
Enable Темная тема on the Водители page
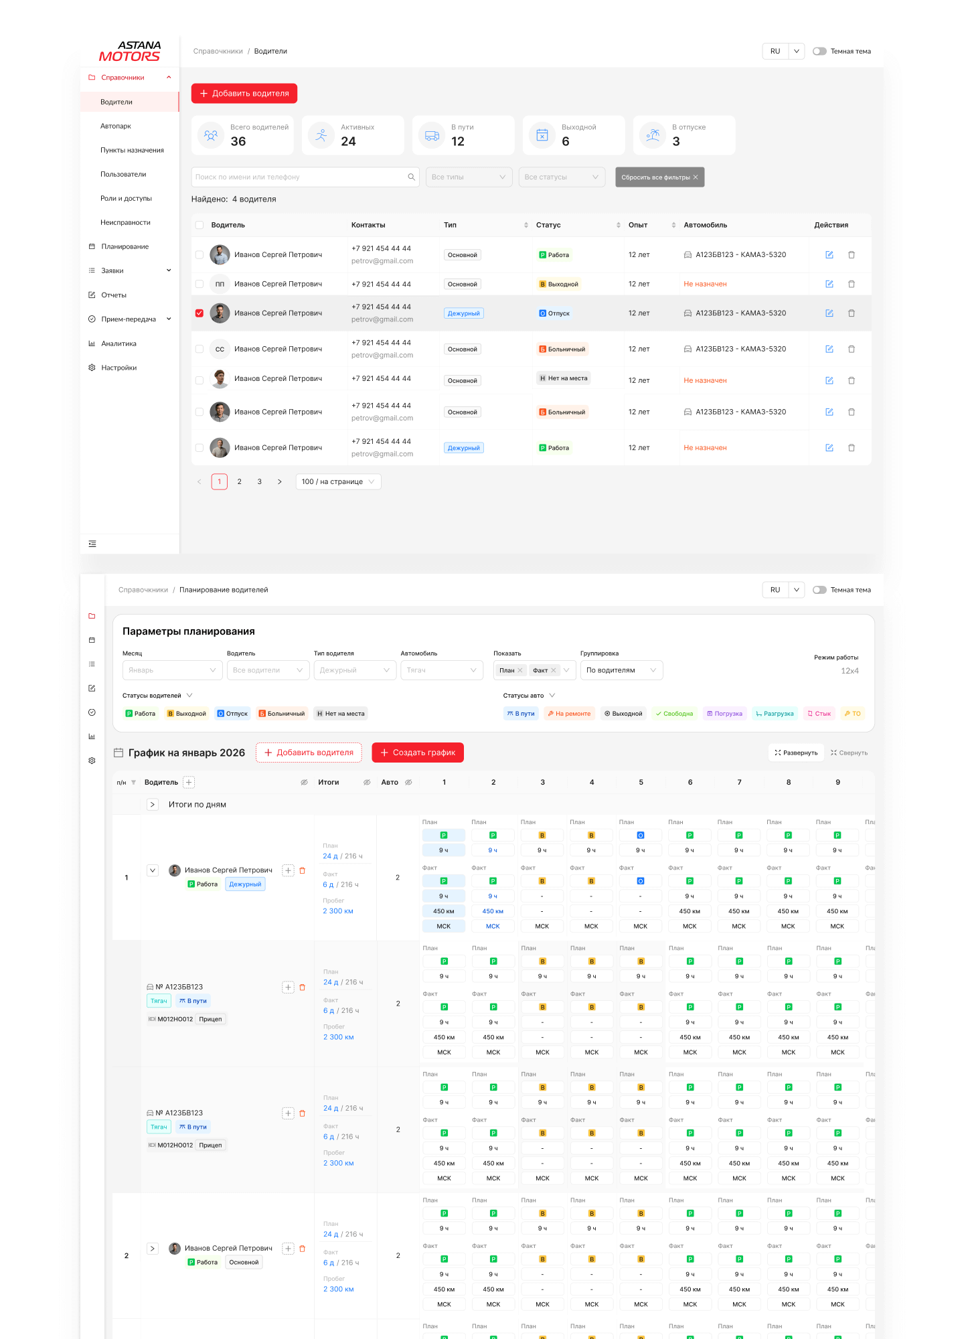[x=819, y=51]
